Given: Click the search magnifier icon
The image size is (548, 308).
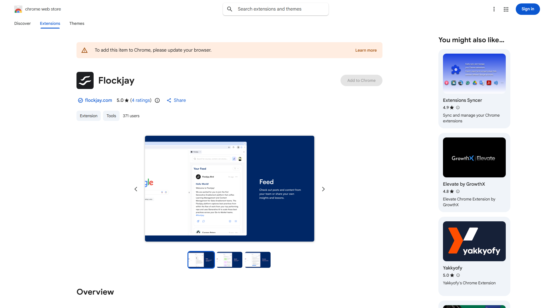Looking at the screenshot, I should click(230, 9).
